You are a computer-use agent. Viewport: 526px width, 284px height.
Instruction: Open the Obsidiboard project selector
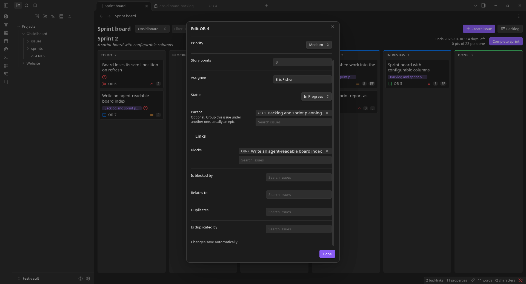pyautogui.click(x=152, y=29)
